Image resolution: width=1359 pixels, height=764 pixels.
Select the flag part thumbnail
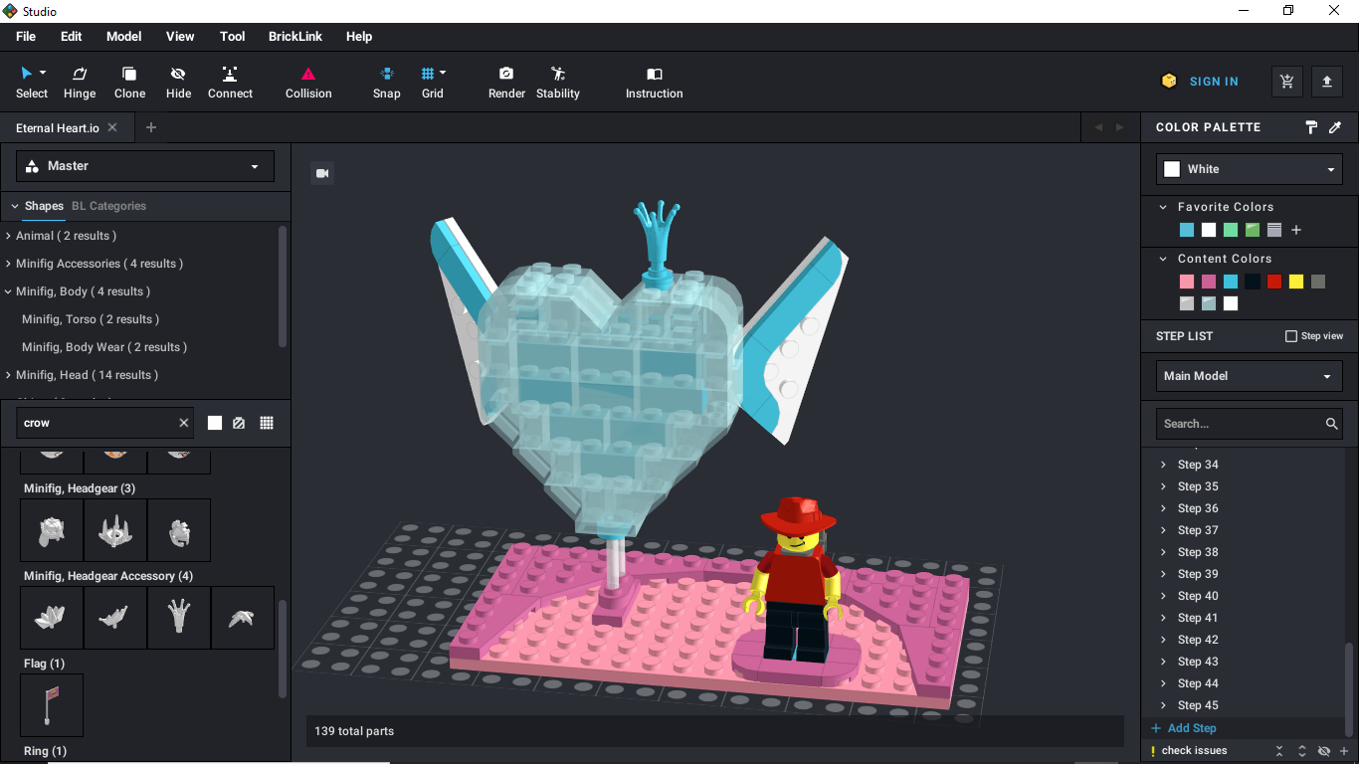pos(52,705)
